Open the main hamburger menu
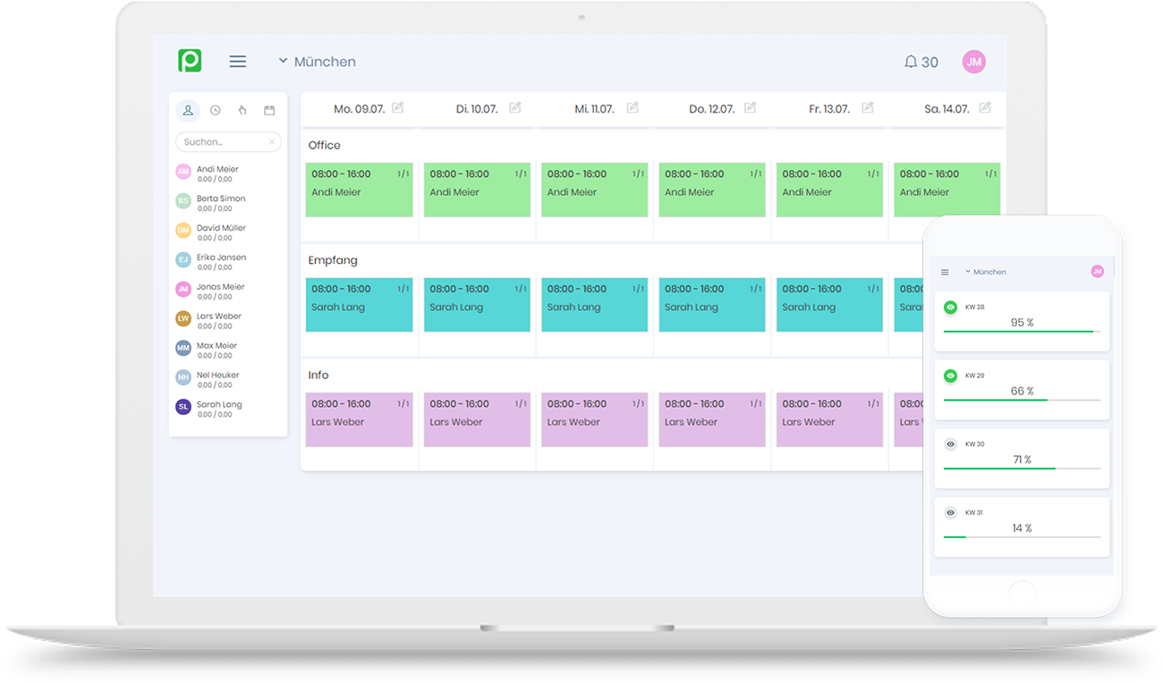Screen dimensions: 1163x683 (x=237, y=61)
